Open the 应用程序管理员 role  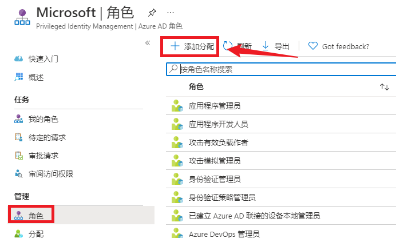point(215,106)
